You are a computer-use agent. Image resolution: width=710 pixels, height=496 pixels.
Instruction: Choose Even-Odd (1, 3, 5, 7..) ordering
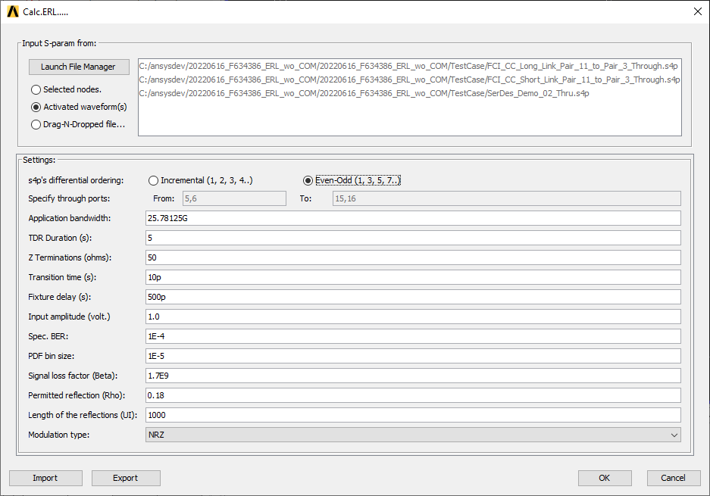point(352,180)
